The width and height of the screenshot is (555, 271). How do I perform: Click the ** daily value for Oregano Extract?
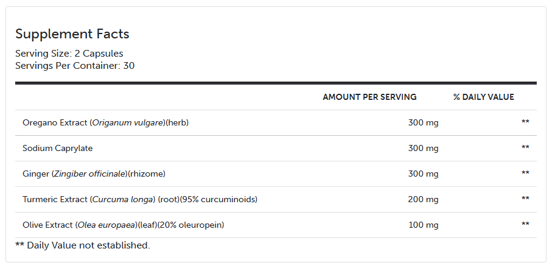(525, 122)
